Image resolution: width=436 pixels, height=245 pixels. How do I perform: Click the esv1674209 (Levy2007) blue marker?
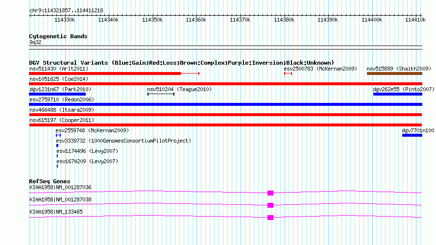[57, 166]
